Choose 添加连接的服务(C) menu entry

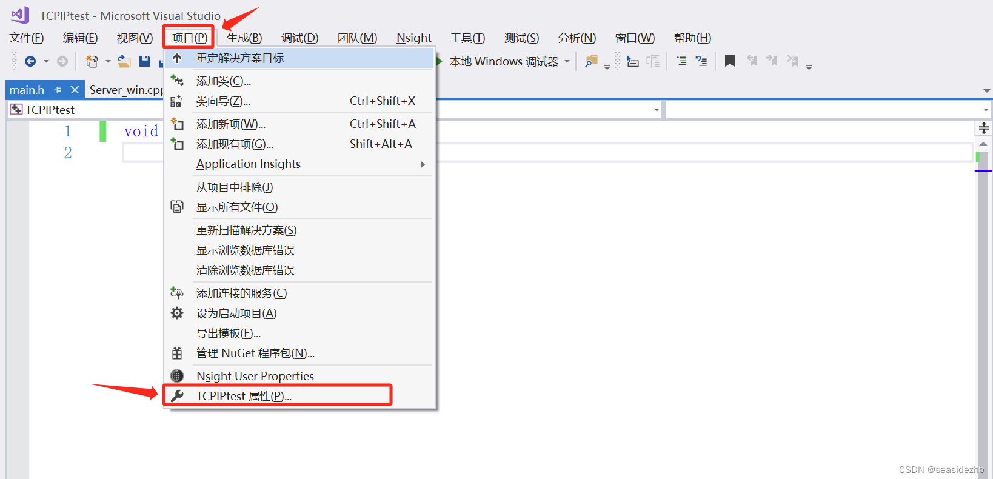[x=300, y=293]
